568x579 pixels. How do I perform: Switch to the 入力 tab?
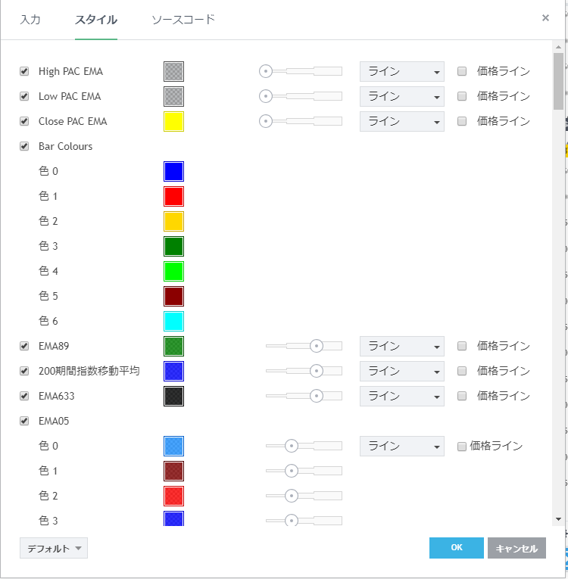tap(30, 19)
